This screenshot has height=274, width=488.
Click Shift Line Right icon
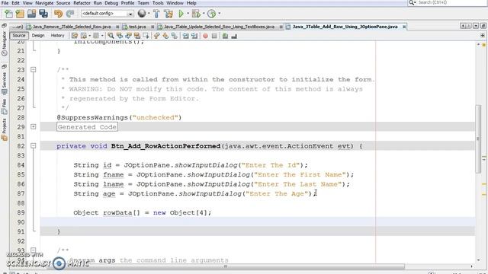[x=194, y=36]
